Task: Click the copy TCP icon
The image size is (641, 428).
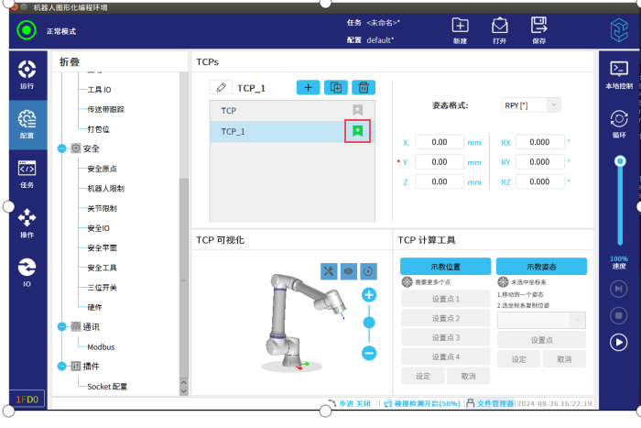Action: 336,87
